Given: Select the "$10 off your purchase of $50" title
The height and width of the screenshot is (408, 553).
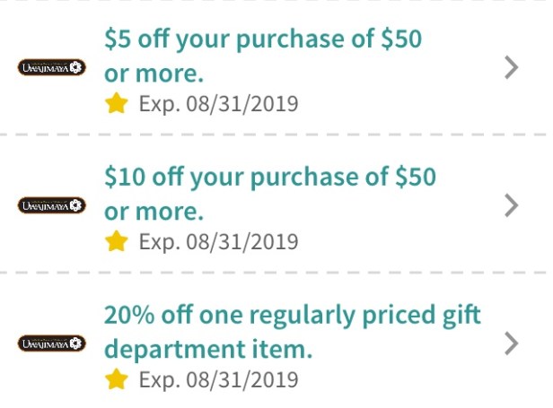Looking at the screenshot, I should pos(269,178).
